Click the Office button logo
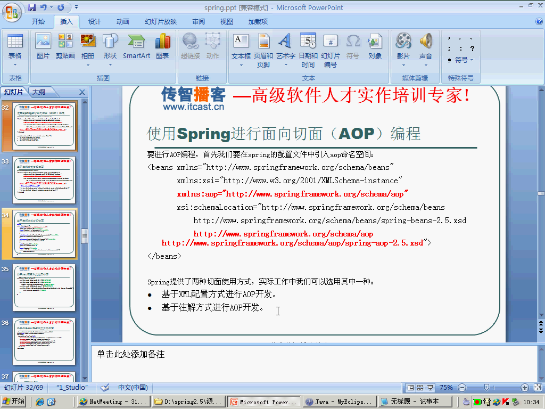 coord(12,12)
